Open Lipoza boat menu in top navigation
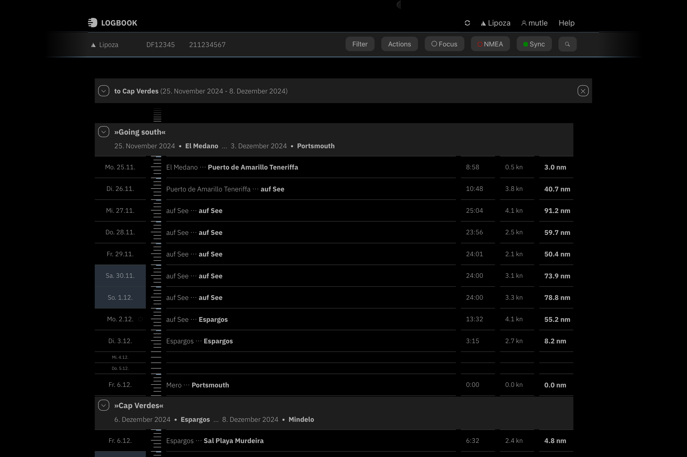687x457 pixels. point(495,23)
